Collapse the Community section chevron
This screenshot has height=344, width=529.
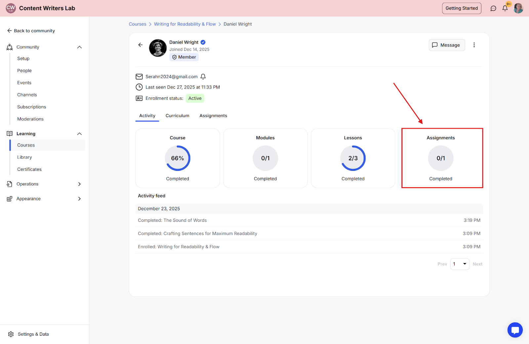[x=79, y=47]
